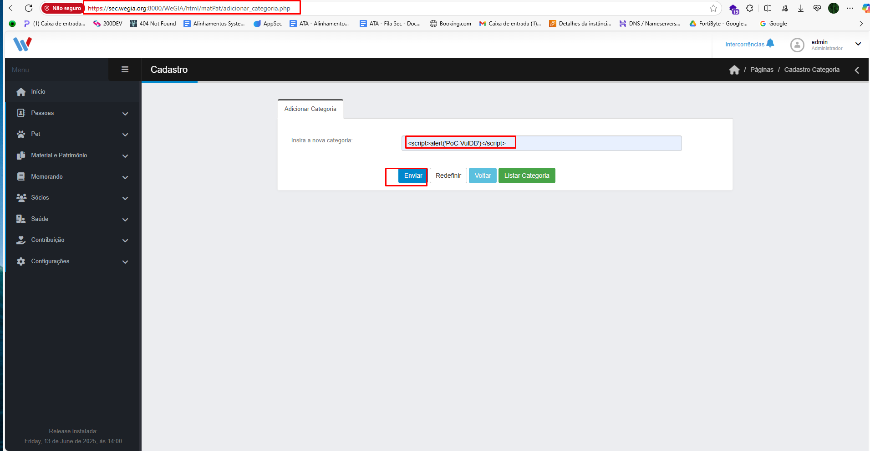This screenshot has width=870, height=451.
Task: Click the Não seguro security badge
Action: 63,8
